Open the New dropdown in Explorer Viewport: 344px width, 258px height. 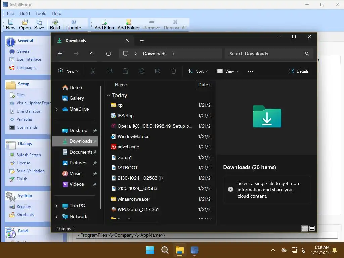click(68, 71)
